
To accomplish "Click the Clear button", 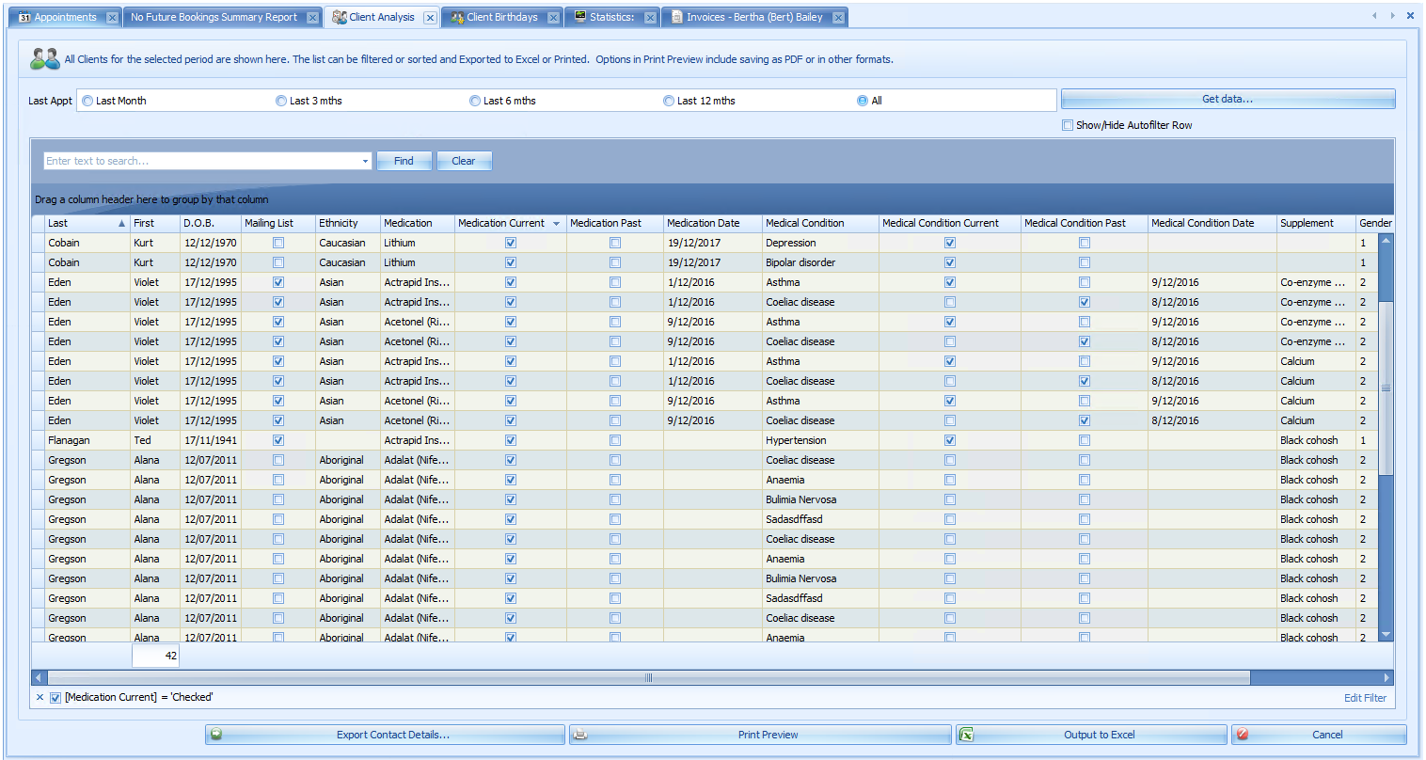I will [464, 161].
